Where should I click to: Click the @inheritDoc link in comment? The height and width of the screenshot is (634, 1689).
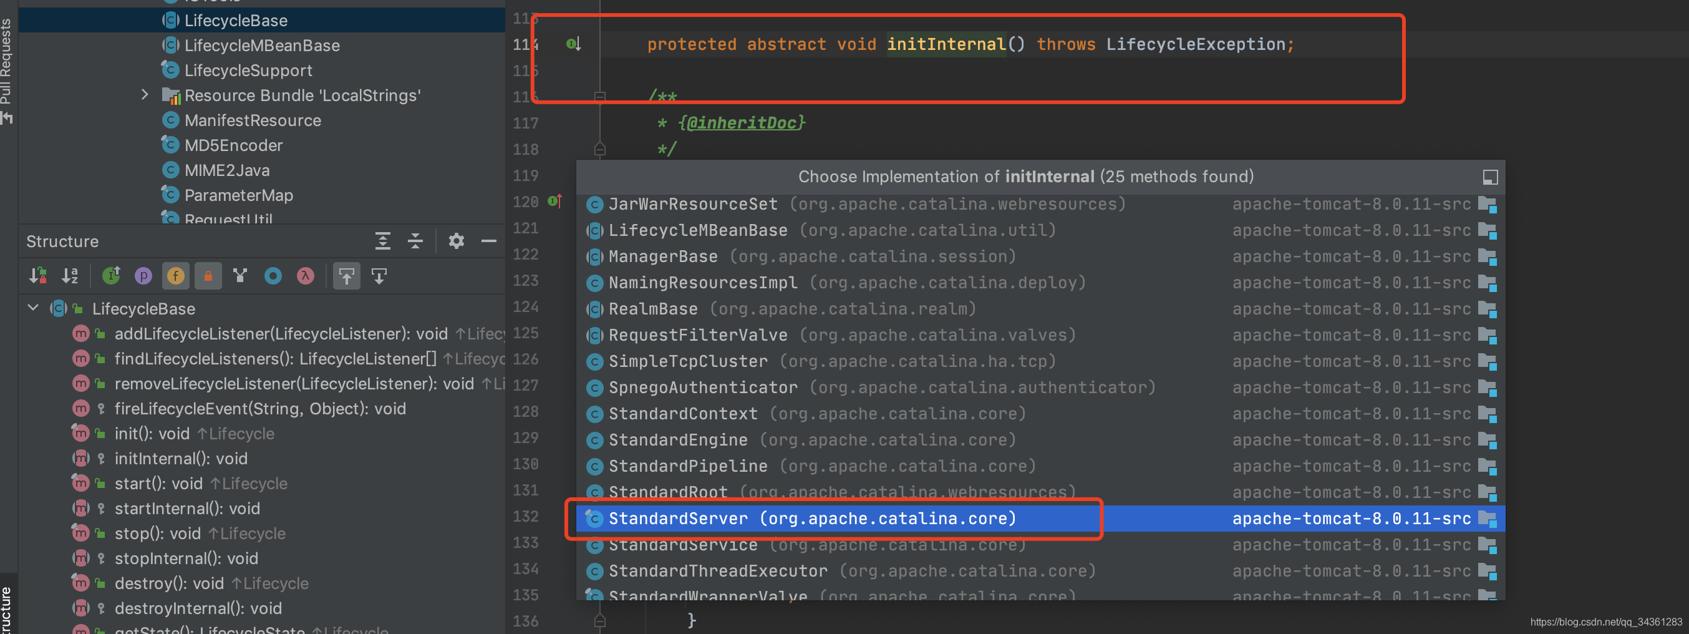coord(741,123)
